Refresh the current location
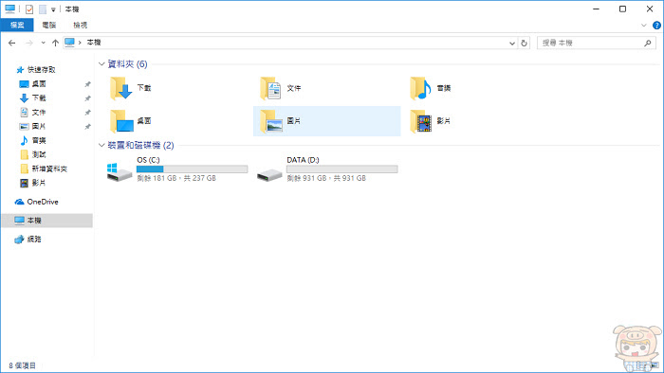Image resolution: width=664 pixels, height=373 pixels. click(x=524, y=43)
